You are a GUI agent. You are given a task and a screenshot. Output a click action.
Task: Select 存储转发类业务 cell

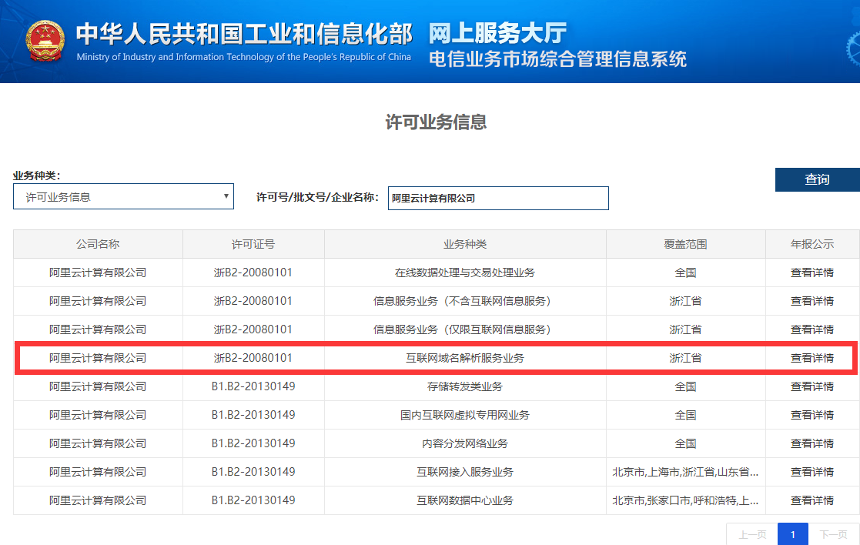coord(465,386)
